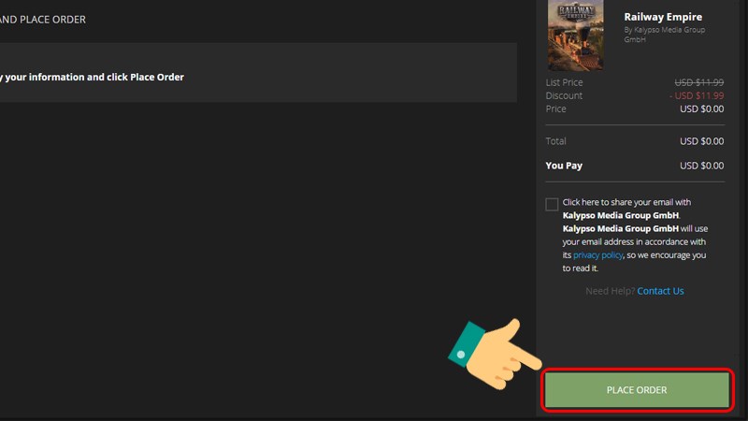
Task: Click the You Pay USD $0.00 amount
Action: 702,166
